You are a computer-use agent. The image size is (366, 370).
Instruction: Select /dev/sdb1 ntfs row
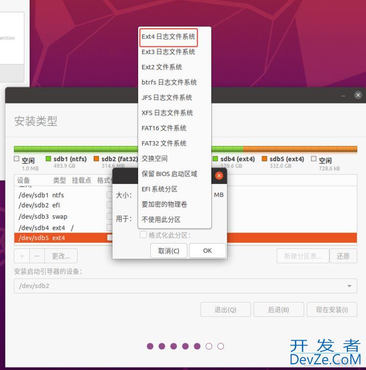64,195
